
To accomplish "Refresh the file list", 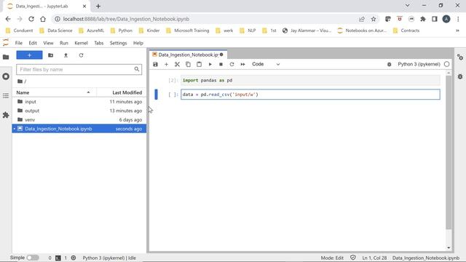I will coord(81,55).
